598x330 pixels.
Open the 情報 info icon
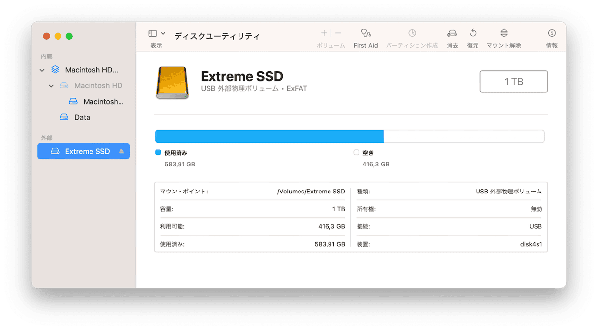tap(552, 33)
